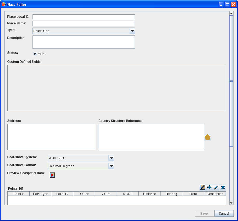
Task: Open the Type dropdown
Action: pos(132,31)
